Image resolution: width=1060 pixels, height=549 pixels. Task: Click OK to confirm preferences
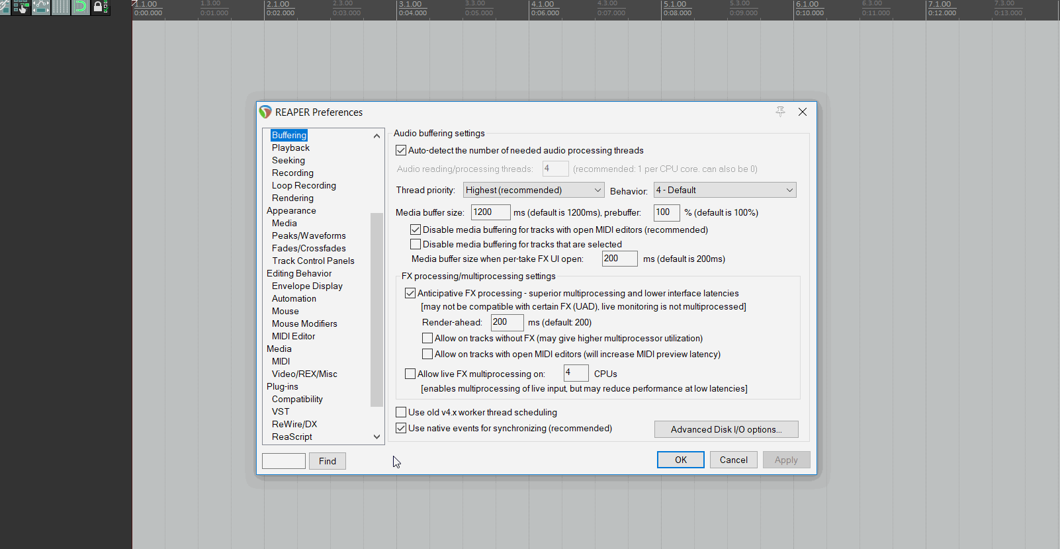681,460
